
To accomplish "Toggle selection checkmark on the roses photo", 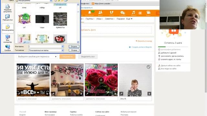I will (x=114, y=67).
